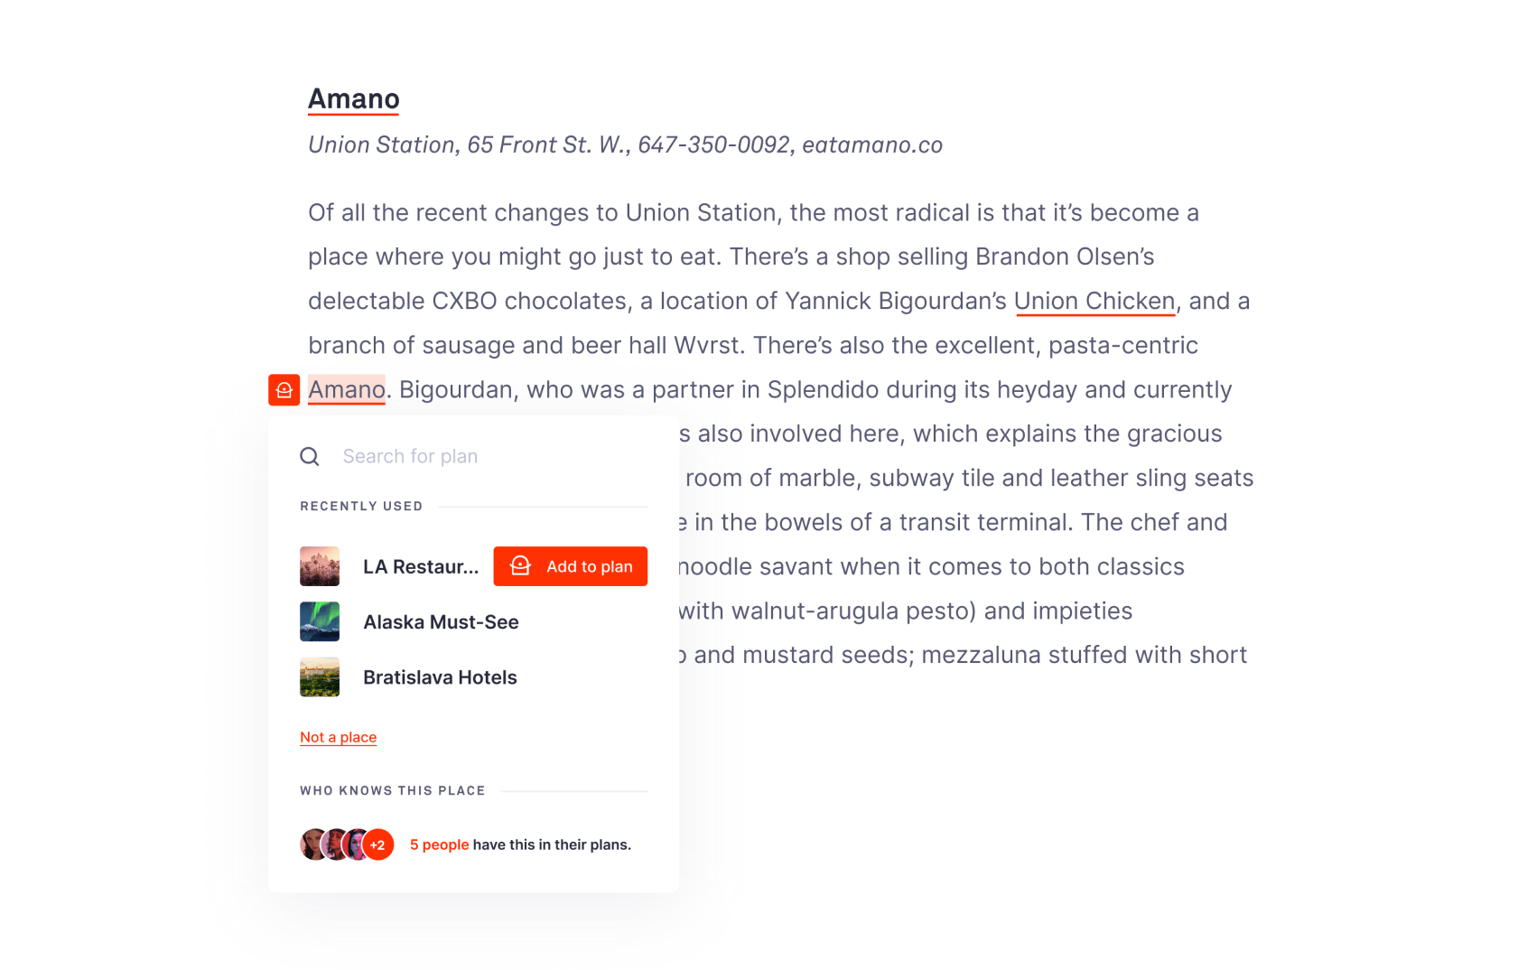The height and width of the screenshot is (970, 1527).
Task: Open the Union Chicken underlined link
Action: tap(1094, 302)
